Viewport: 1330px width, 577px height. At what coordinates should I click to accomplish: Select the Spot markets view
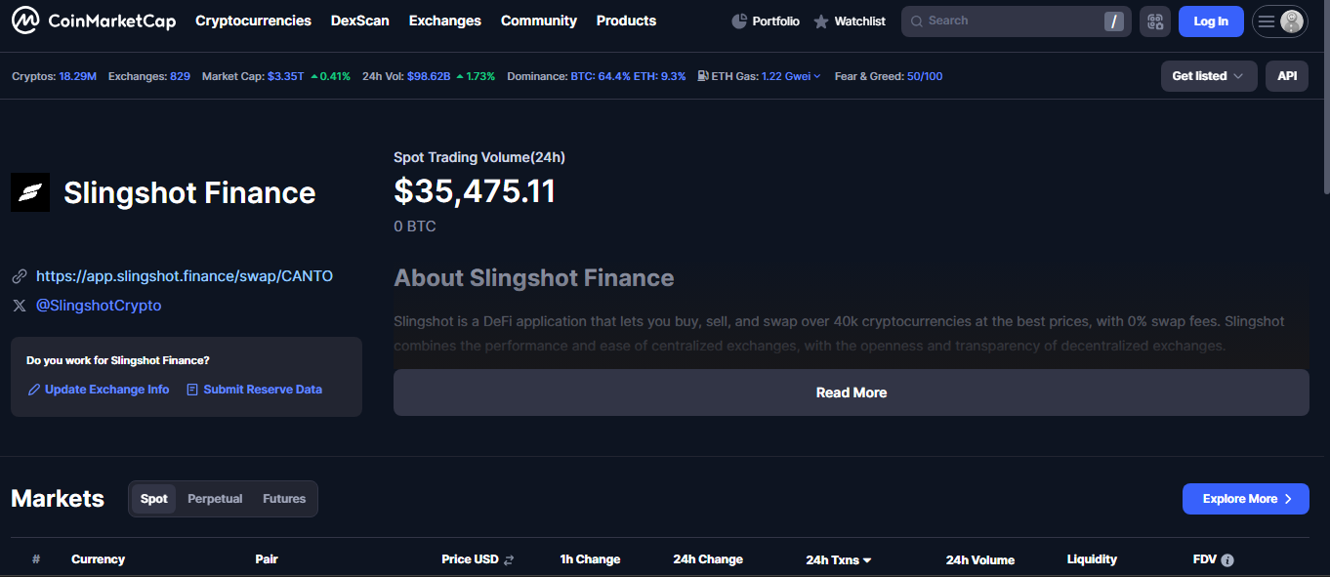[154, 499]
